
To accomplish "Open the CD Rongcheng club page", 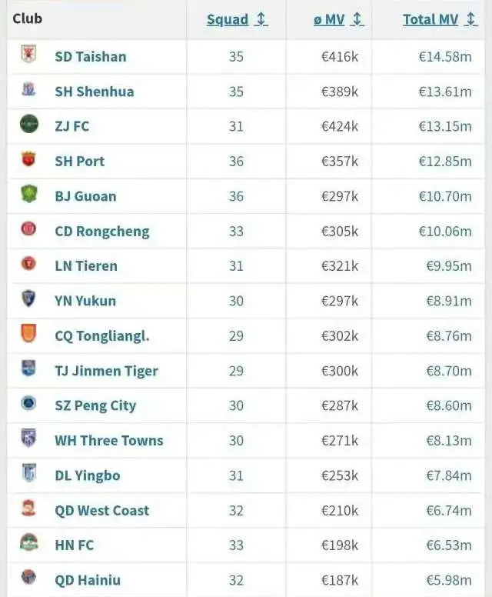I will coord(102,232).
